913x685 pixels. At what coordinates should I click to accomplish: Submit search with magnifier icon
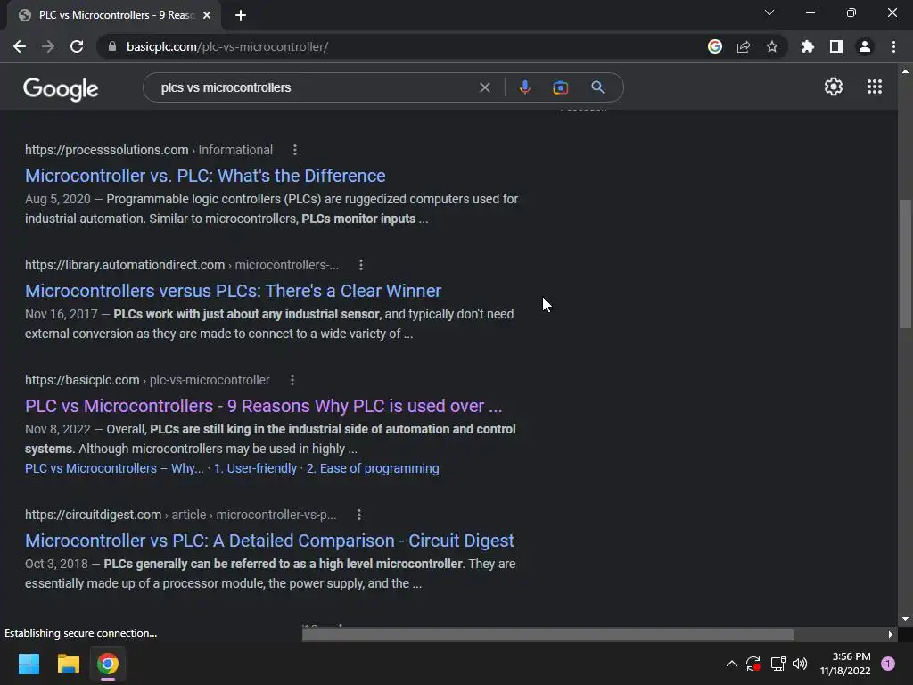[x=597, y=87]
